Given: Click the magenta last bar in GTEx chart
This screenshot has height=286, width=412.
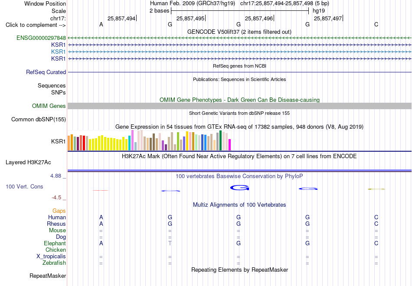Looking at the screenshot, I should click(229, 145).
